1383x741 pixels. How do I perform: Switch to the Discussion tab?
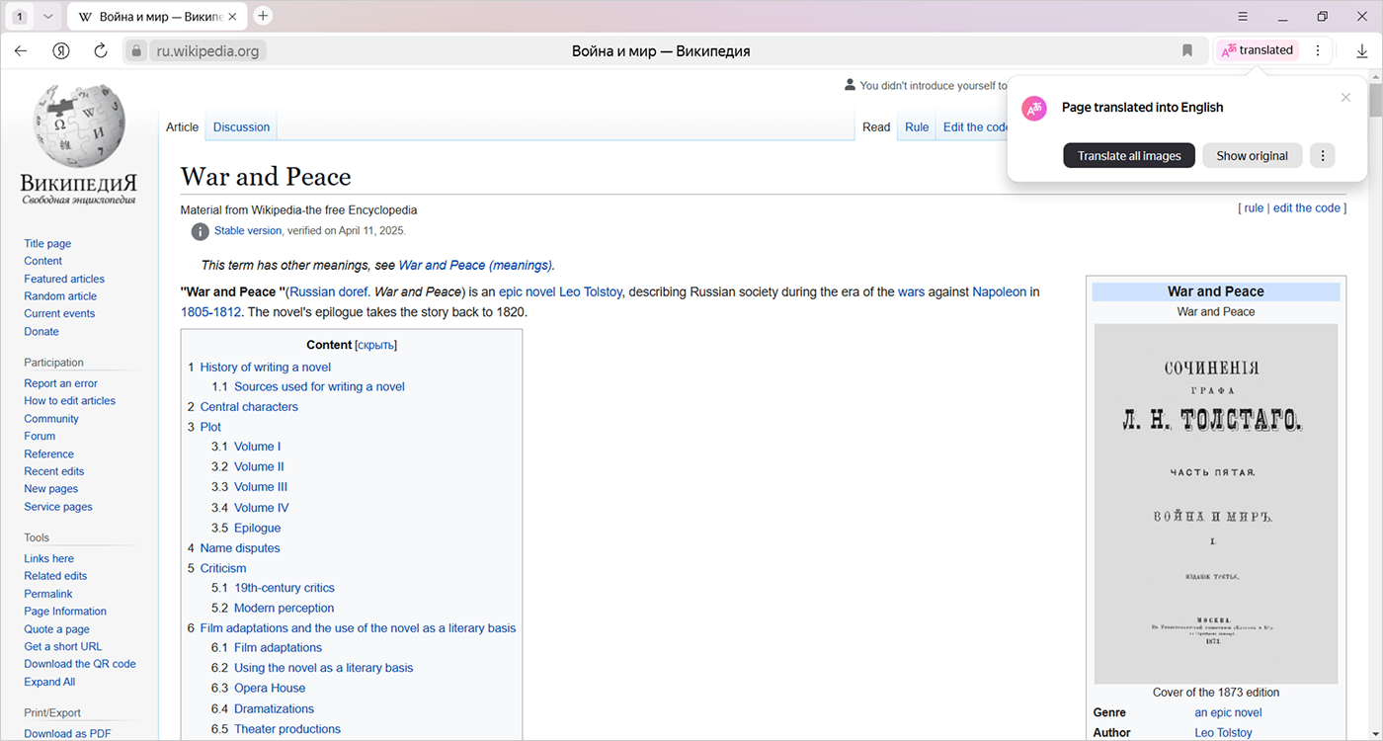point(241,127)
